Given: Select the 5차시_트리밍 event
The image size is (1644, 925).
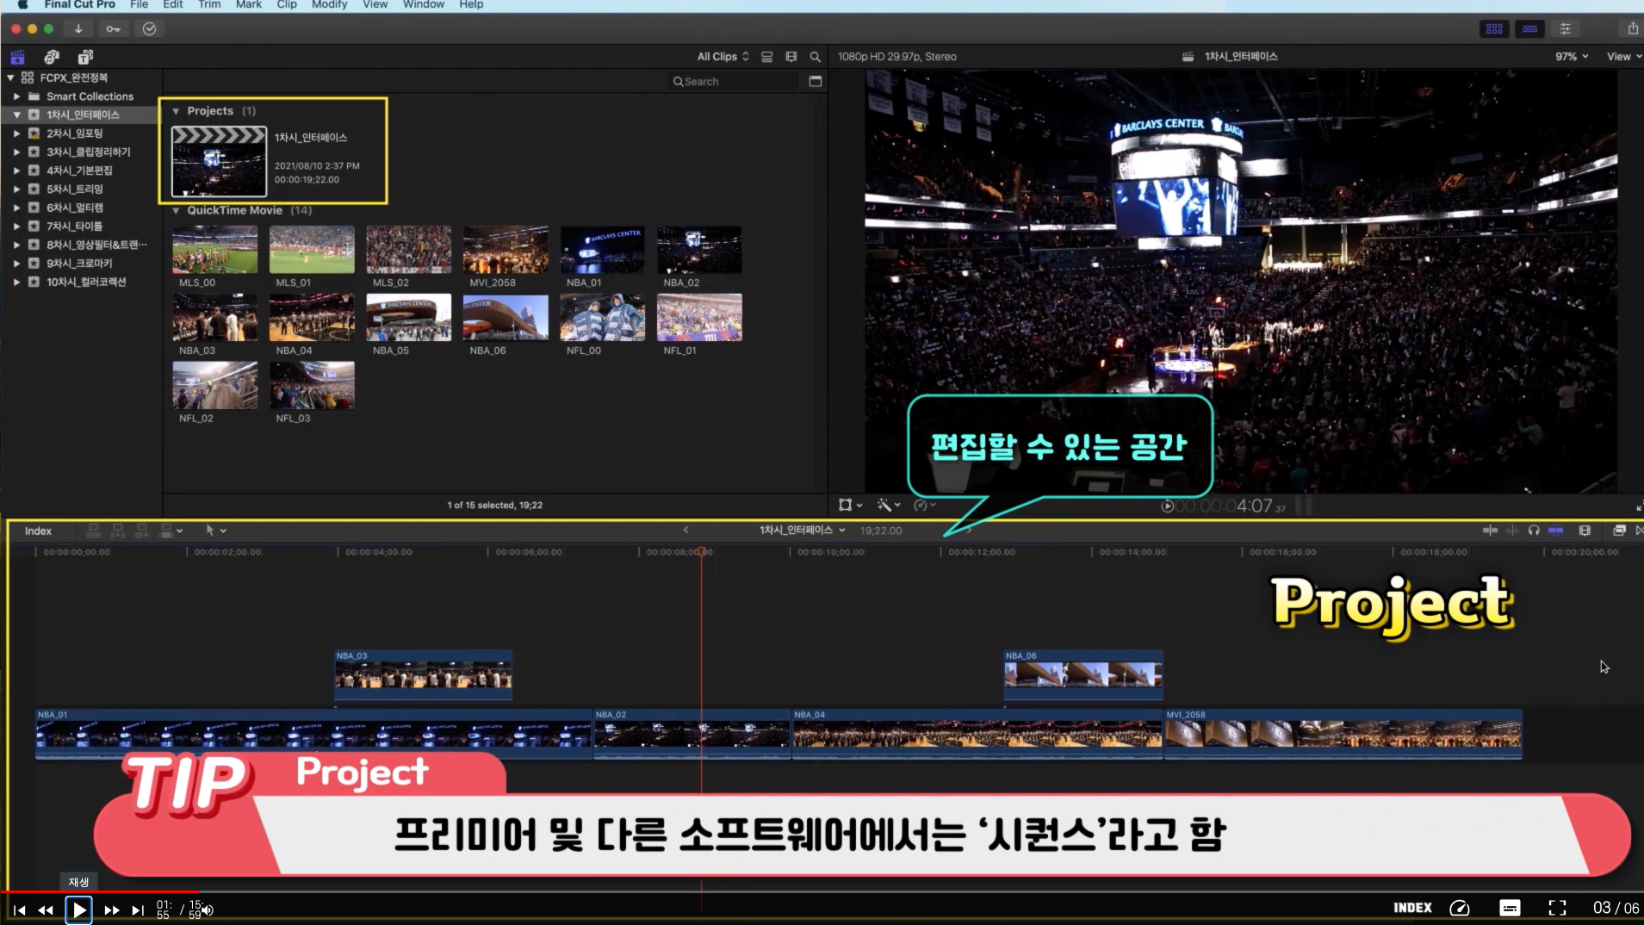Looking at the screenshot, I should pos(75,189).
